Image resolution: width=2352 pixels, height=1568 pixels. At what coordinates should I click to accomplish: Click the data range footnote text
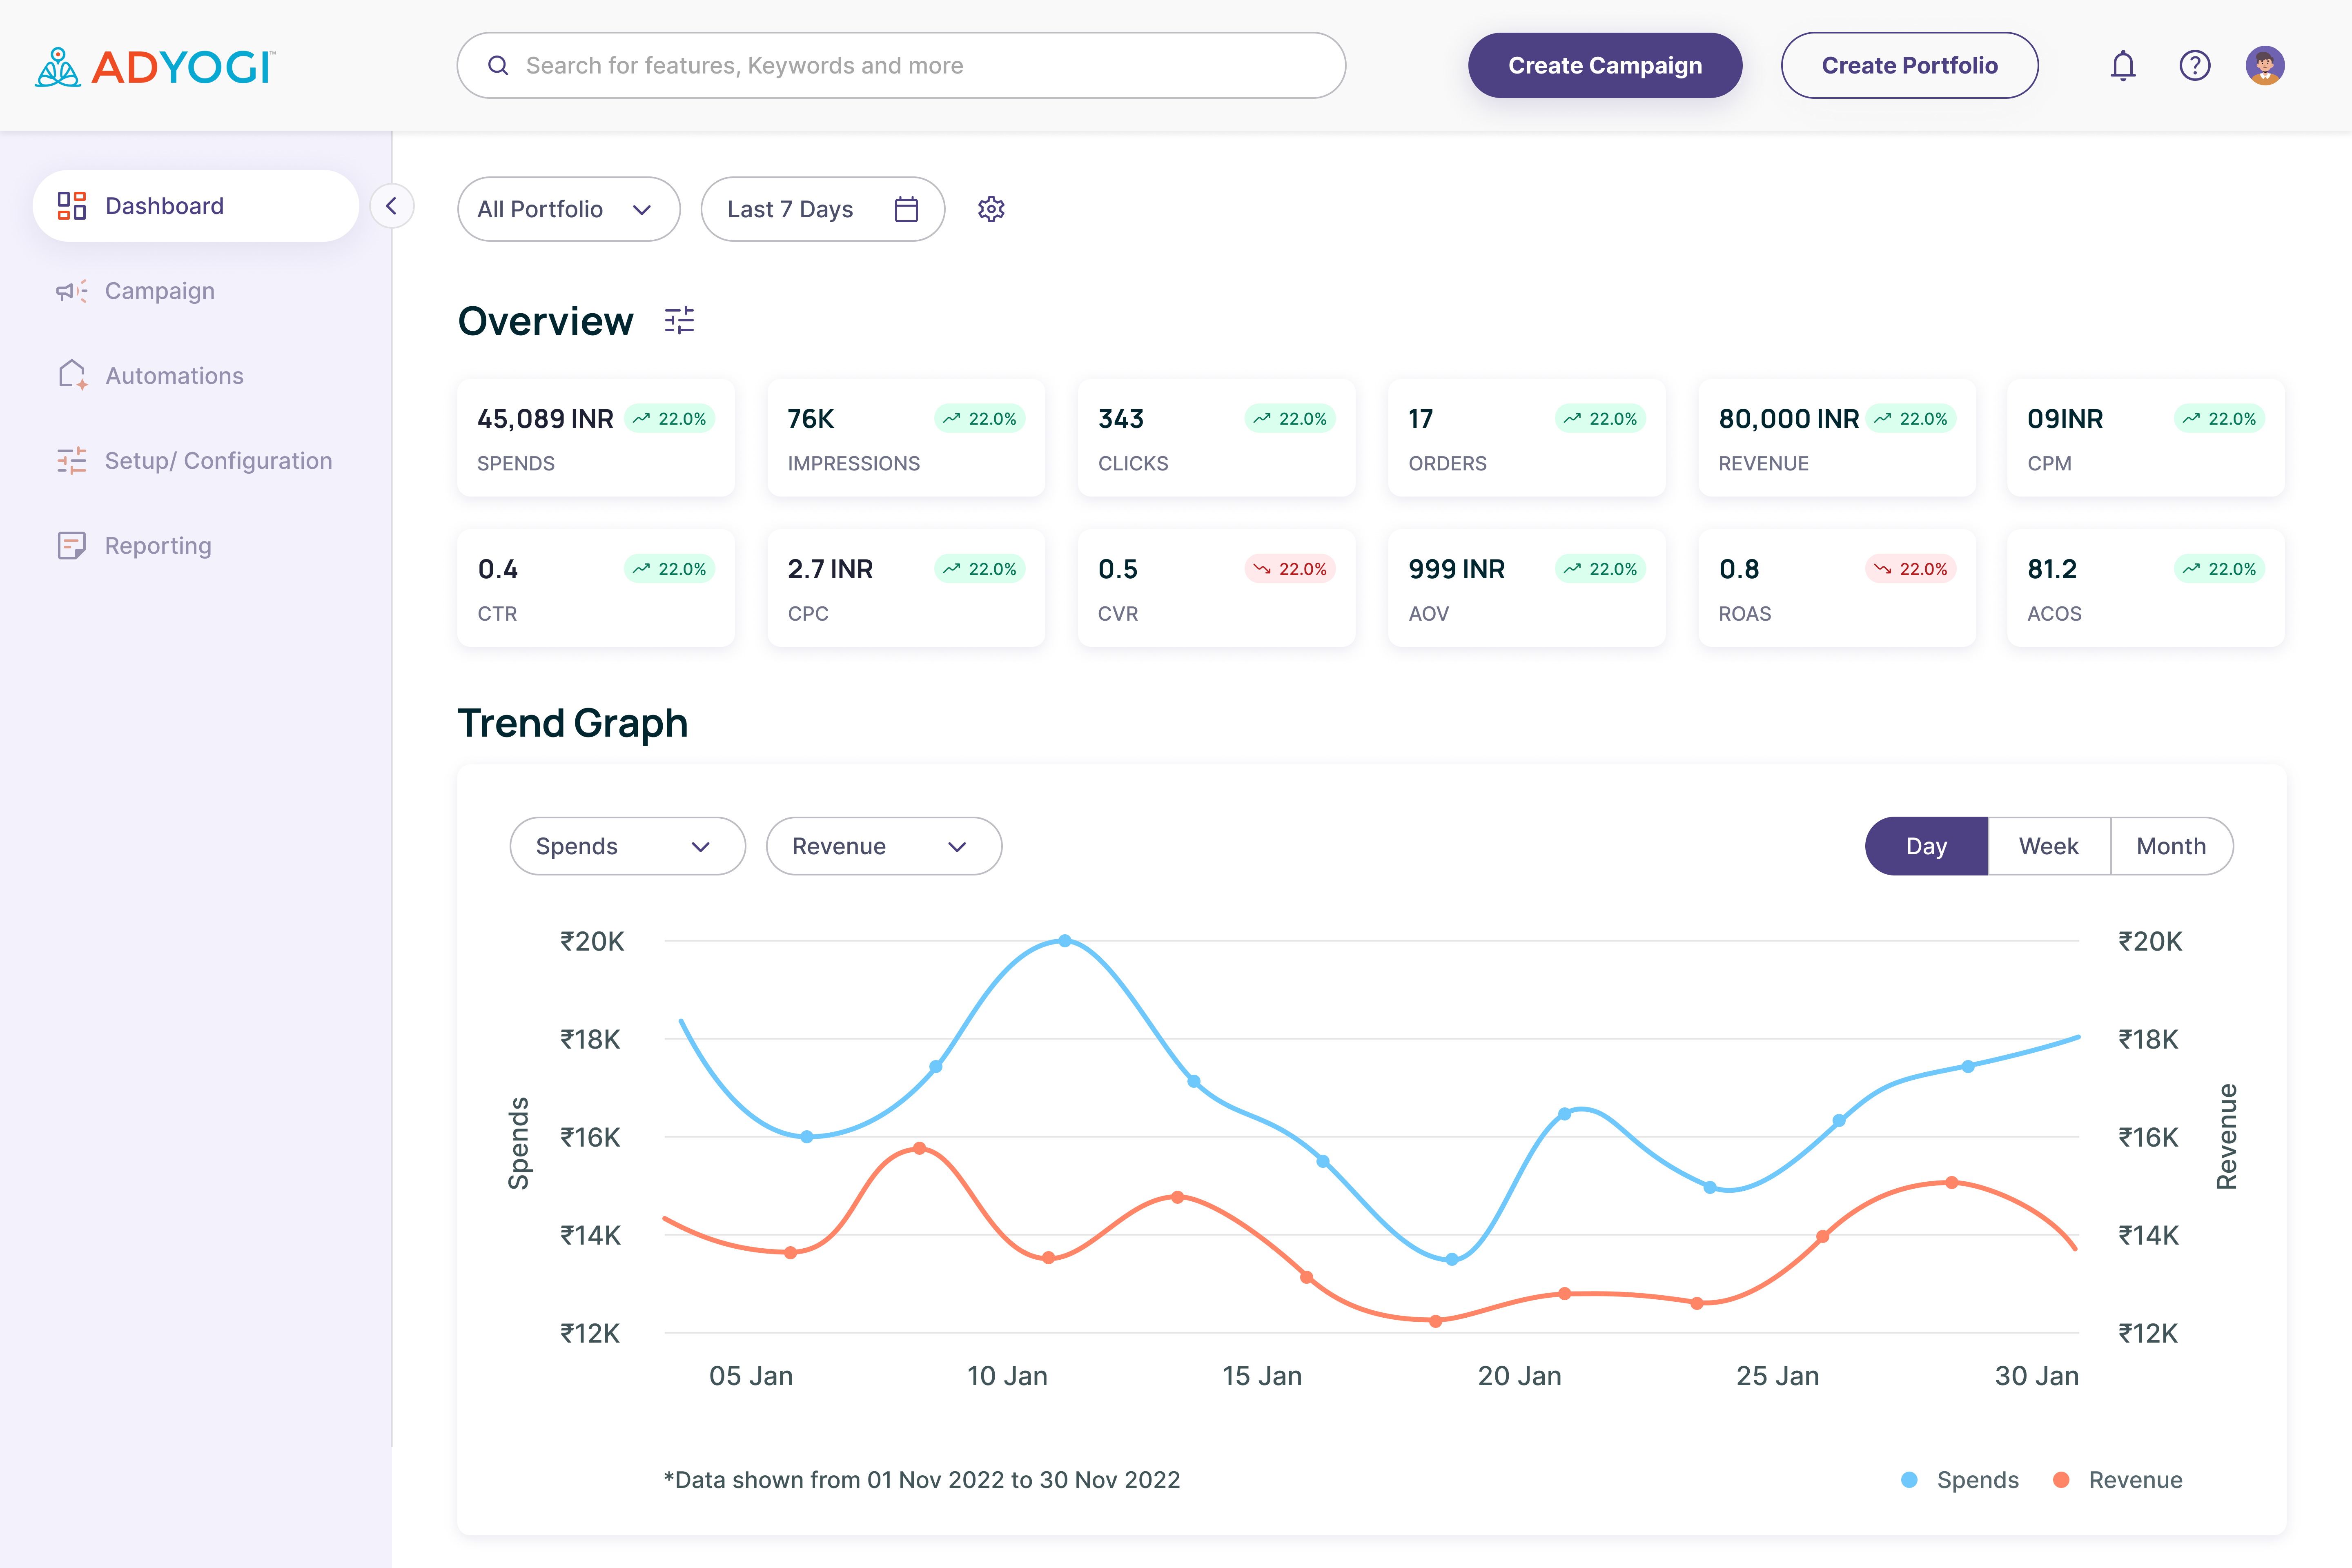coord(922,1480)
